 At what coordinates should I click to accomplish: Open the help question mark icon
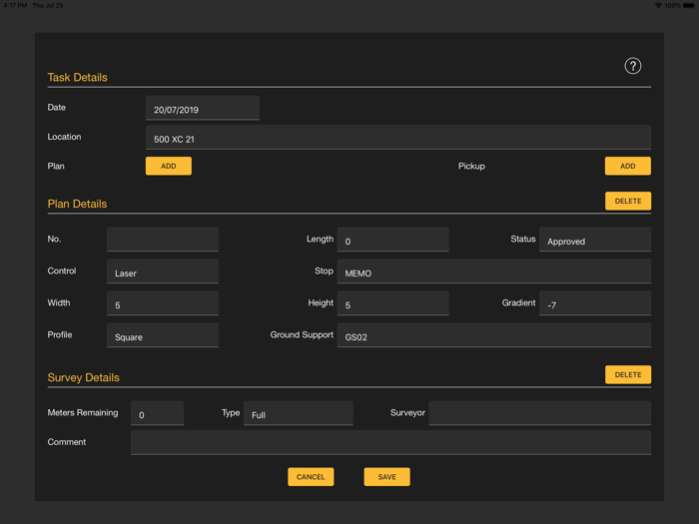[632, 66]
